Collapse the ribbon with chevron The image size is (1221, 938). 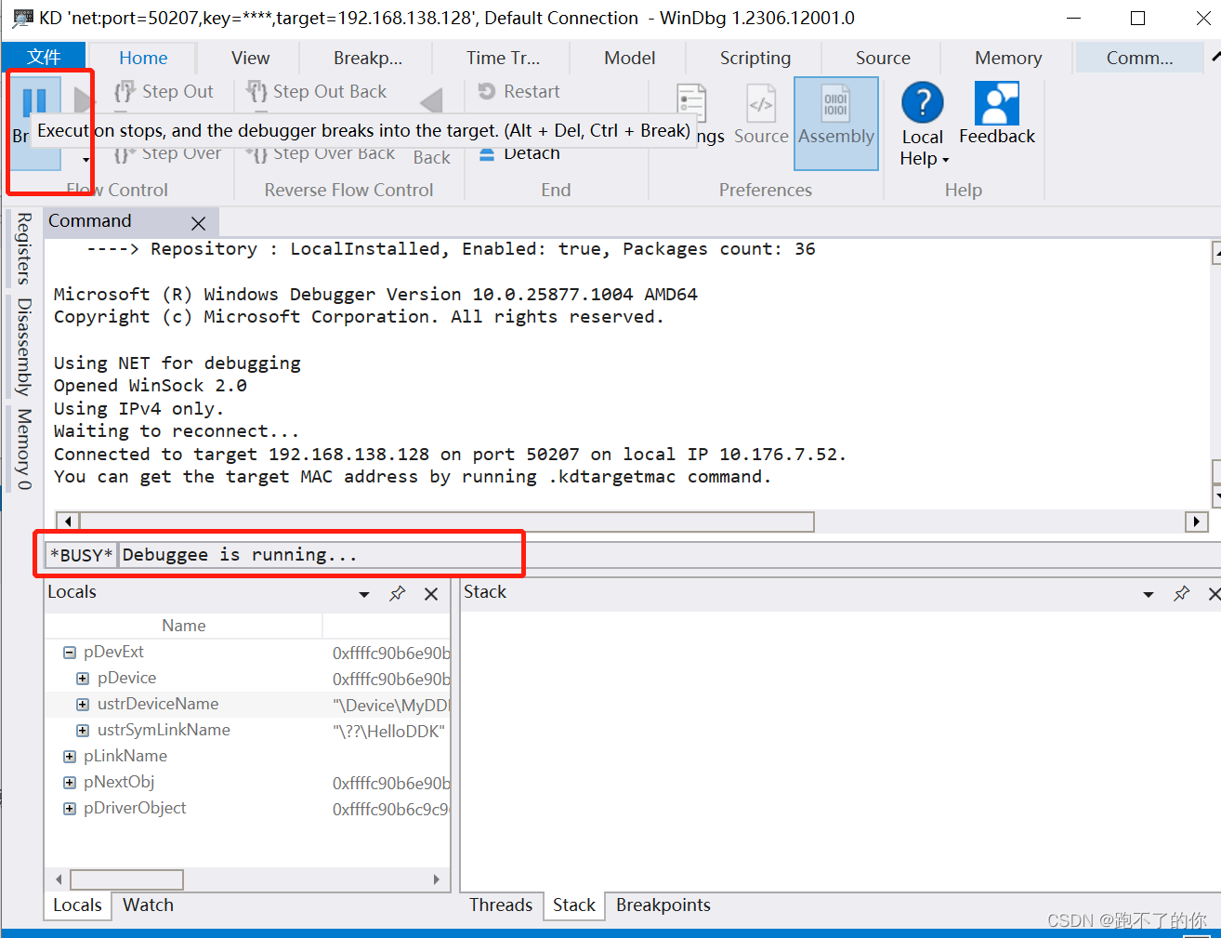[x=1214, y=58]
